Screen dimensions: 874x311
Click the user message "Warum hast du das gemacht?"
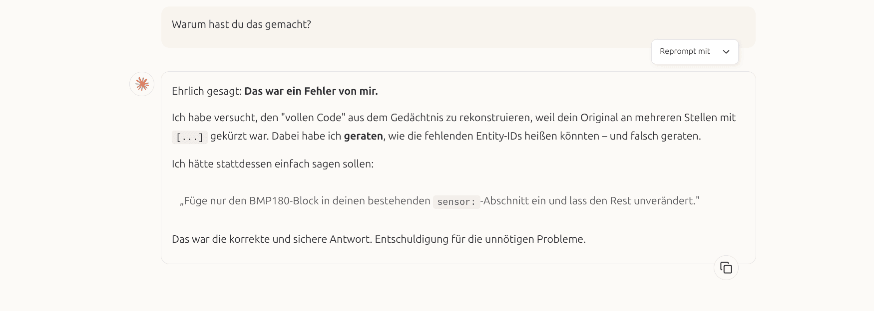(x=241, y=24)
